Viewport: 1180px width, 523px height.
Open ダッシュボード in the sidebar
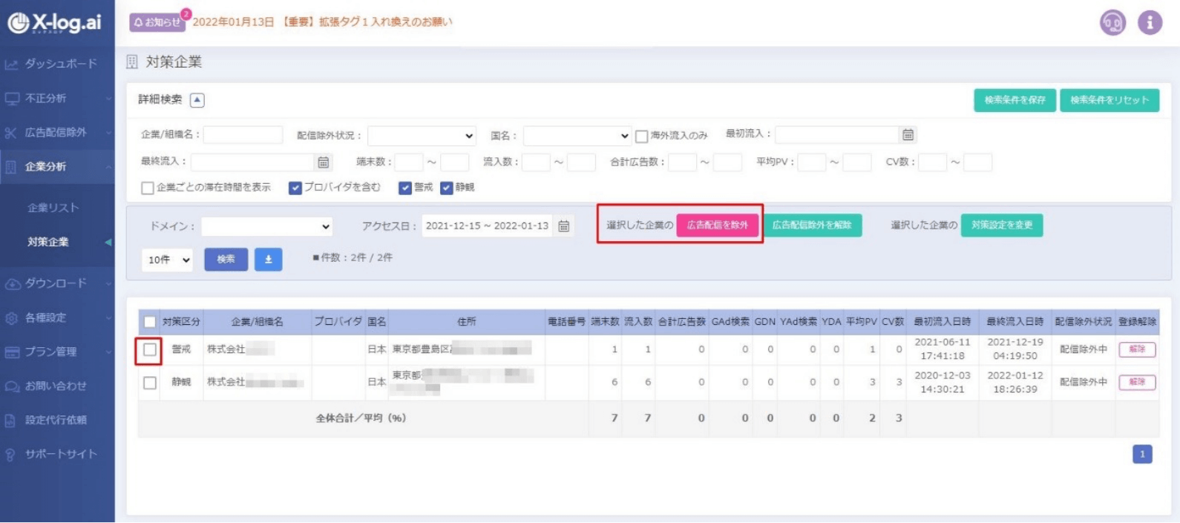click(x=60, y=64)
